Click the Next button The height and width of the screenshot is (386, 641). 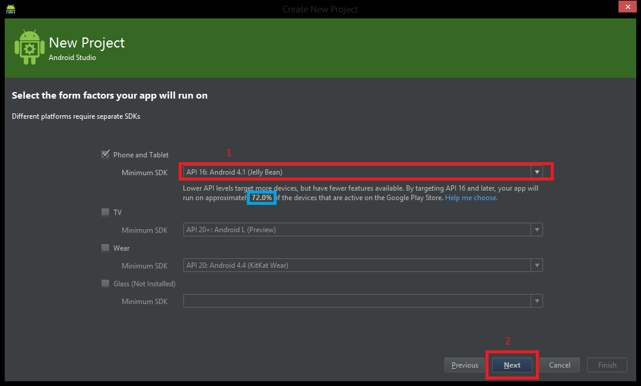[512, 365]
